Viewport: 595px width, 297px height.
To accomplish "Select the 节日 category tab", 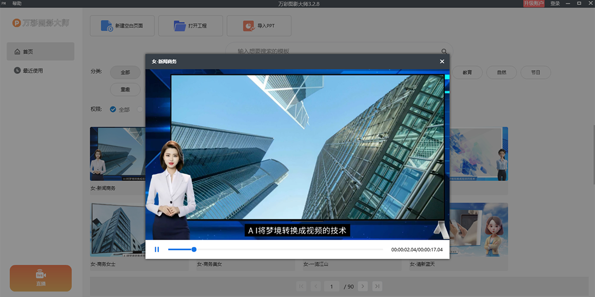I will point(535,72).
